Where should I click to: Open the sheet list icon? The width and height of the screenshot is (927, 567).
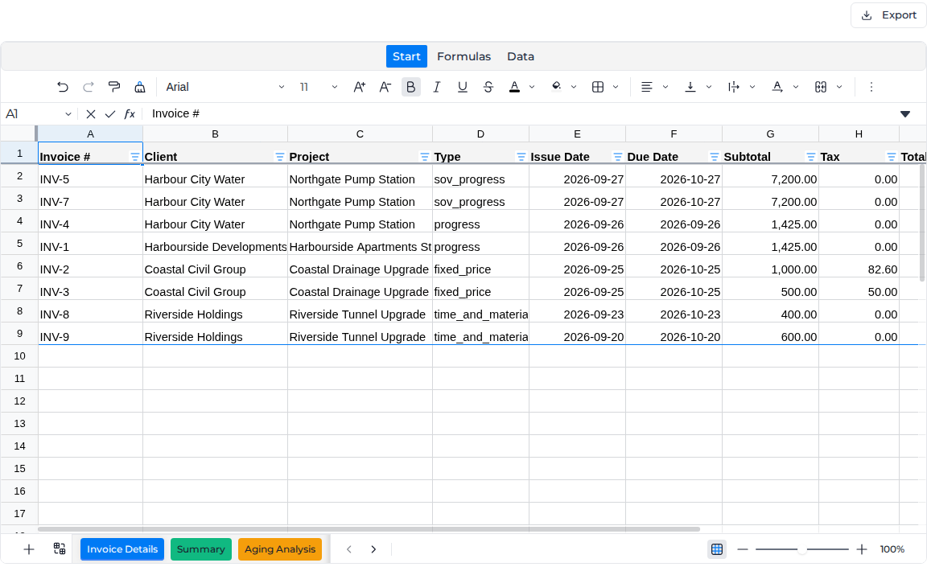pos(59,549)
